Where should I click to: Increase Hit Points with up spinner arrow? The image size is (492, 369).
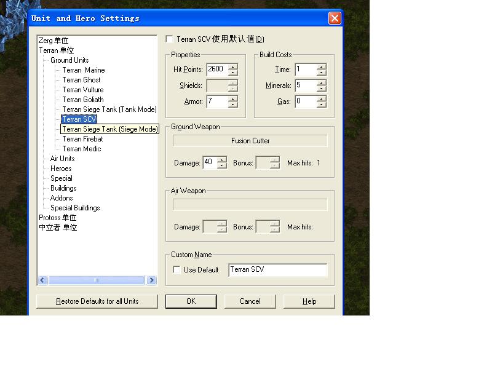point(232,66)
